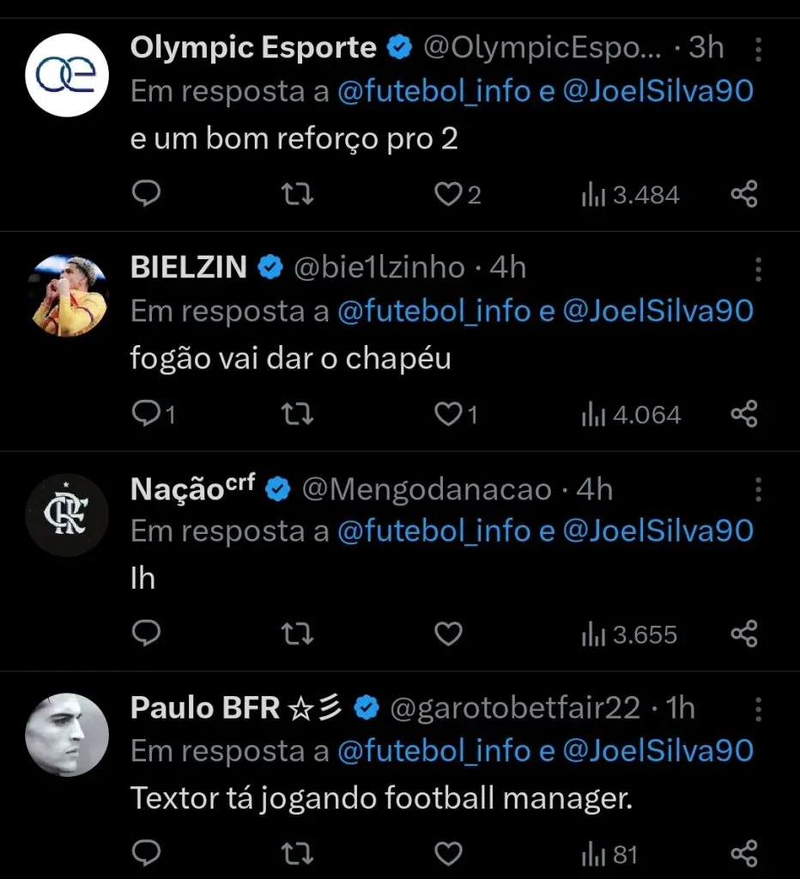Like the Nação crf 'Ih' tweet
Image resolution: width=800 pixels, height=879 pixels.
pyautogui.click(x=448, y=634)
